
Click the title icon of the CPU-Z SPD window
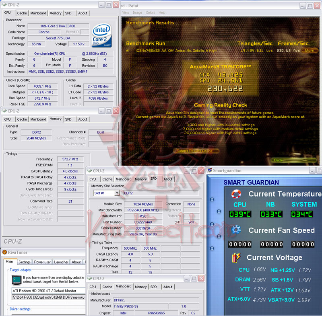89,170
